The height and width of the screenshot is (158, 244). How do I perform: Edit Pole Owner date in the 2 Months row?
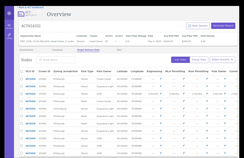click(x=225, y=93)
